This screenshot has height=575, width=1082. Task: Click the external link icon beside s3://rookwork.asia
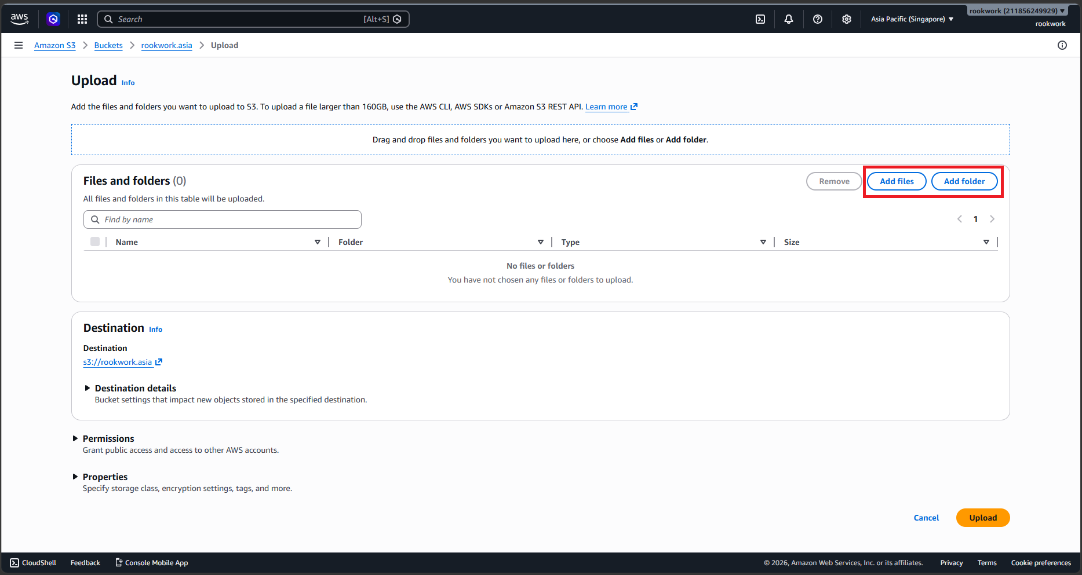(159, 362)
